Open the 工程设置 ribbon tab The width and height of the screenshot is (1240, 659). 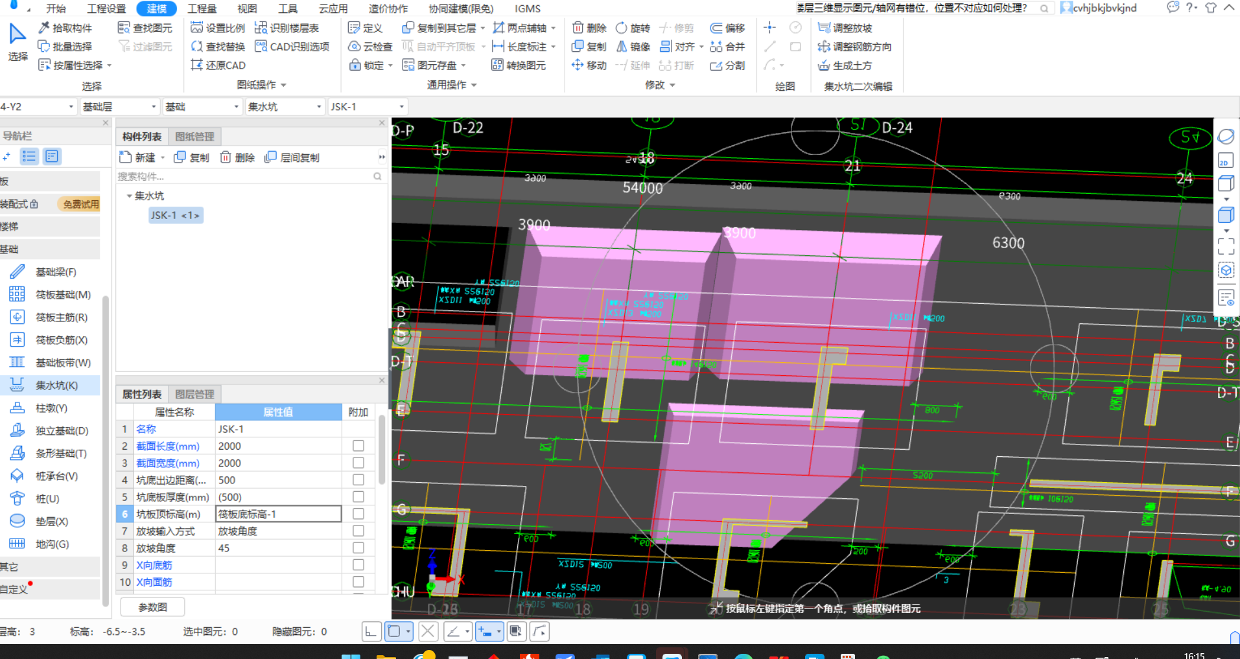pyautogui.click(x=106, y=8)
